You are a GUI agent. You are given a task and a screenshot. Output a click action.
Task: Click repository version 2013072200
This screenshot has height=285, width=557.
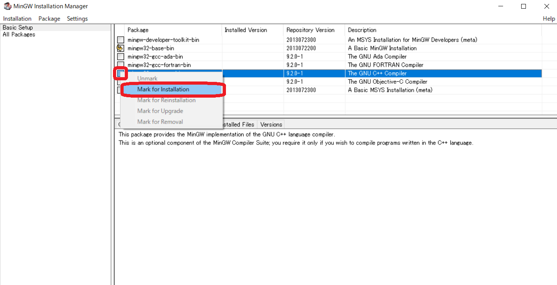pyautogui.click(x=301, y=48)
